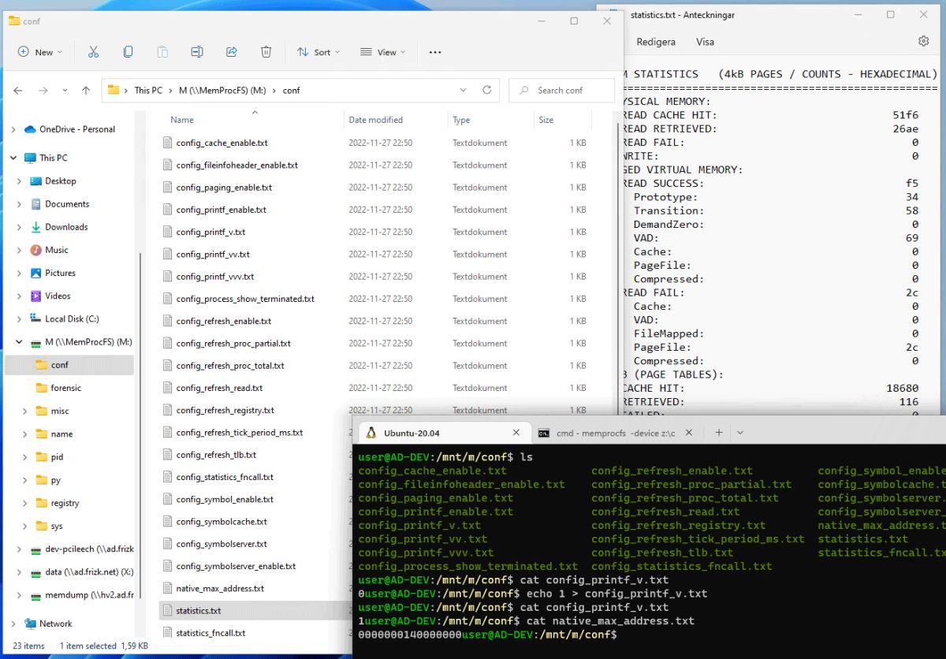Close the Ubuntu-20.04 terminal tab
Viewport: 946px width, 659px height.
point(517,433)
